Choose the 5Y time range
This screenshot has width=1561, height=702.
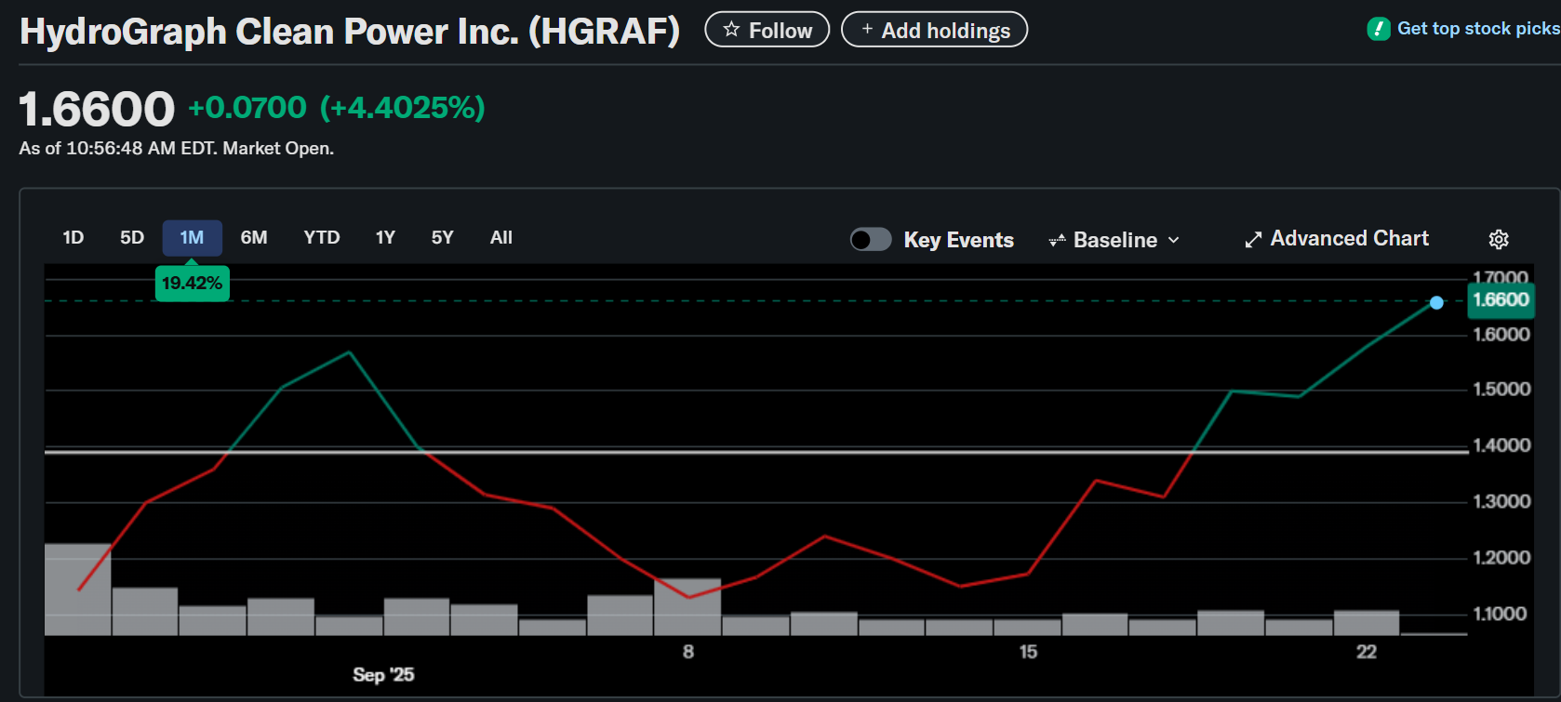[443, 238]
